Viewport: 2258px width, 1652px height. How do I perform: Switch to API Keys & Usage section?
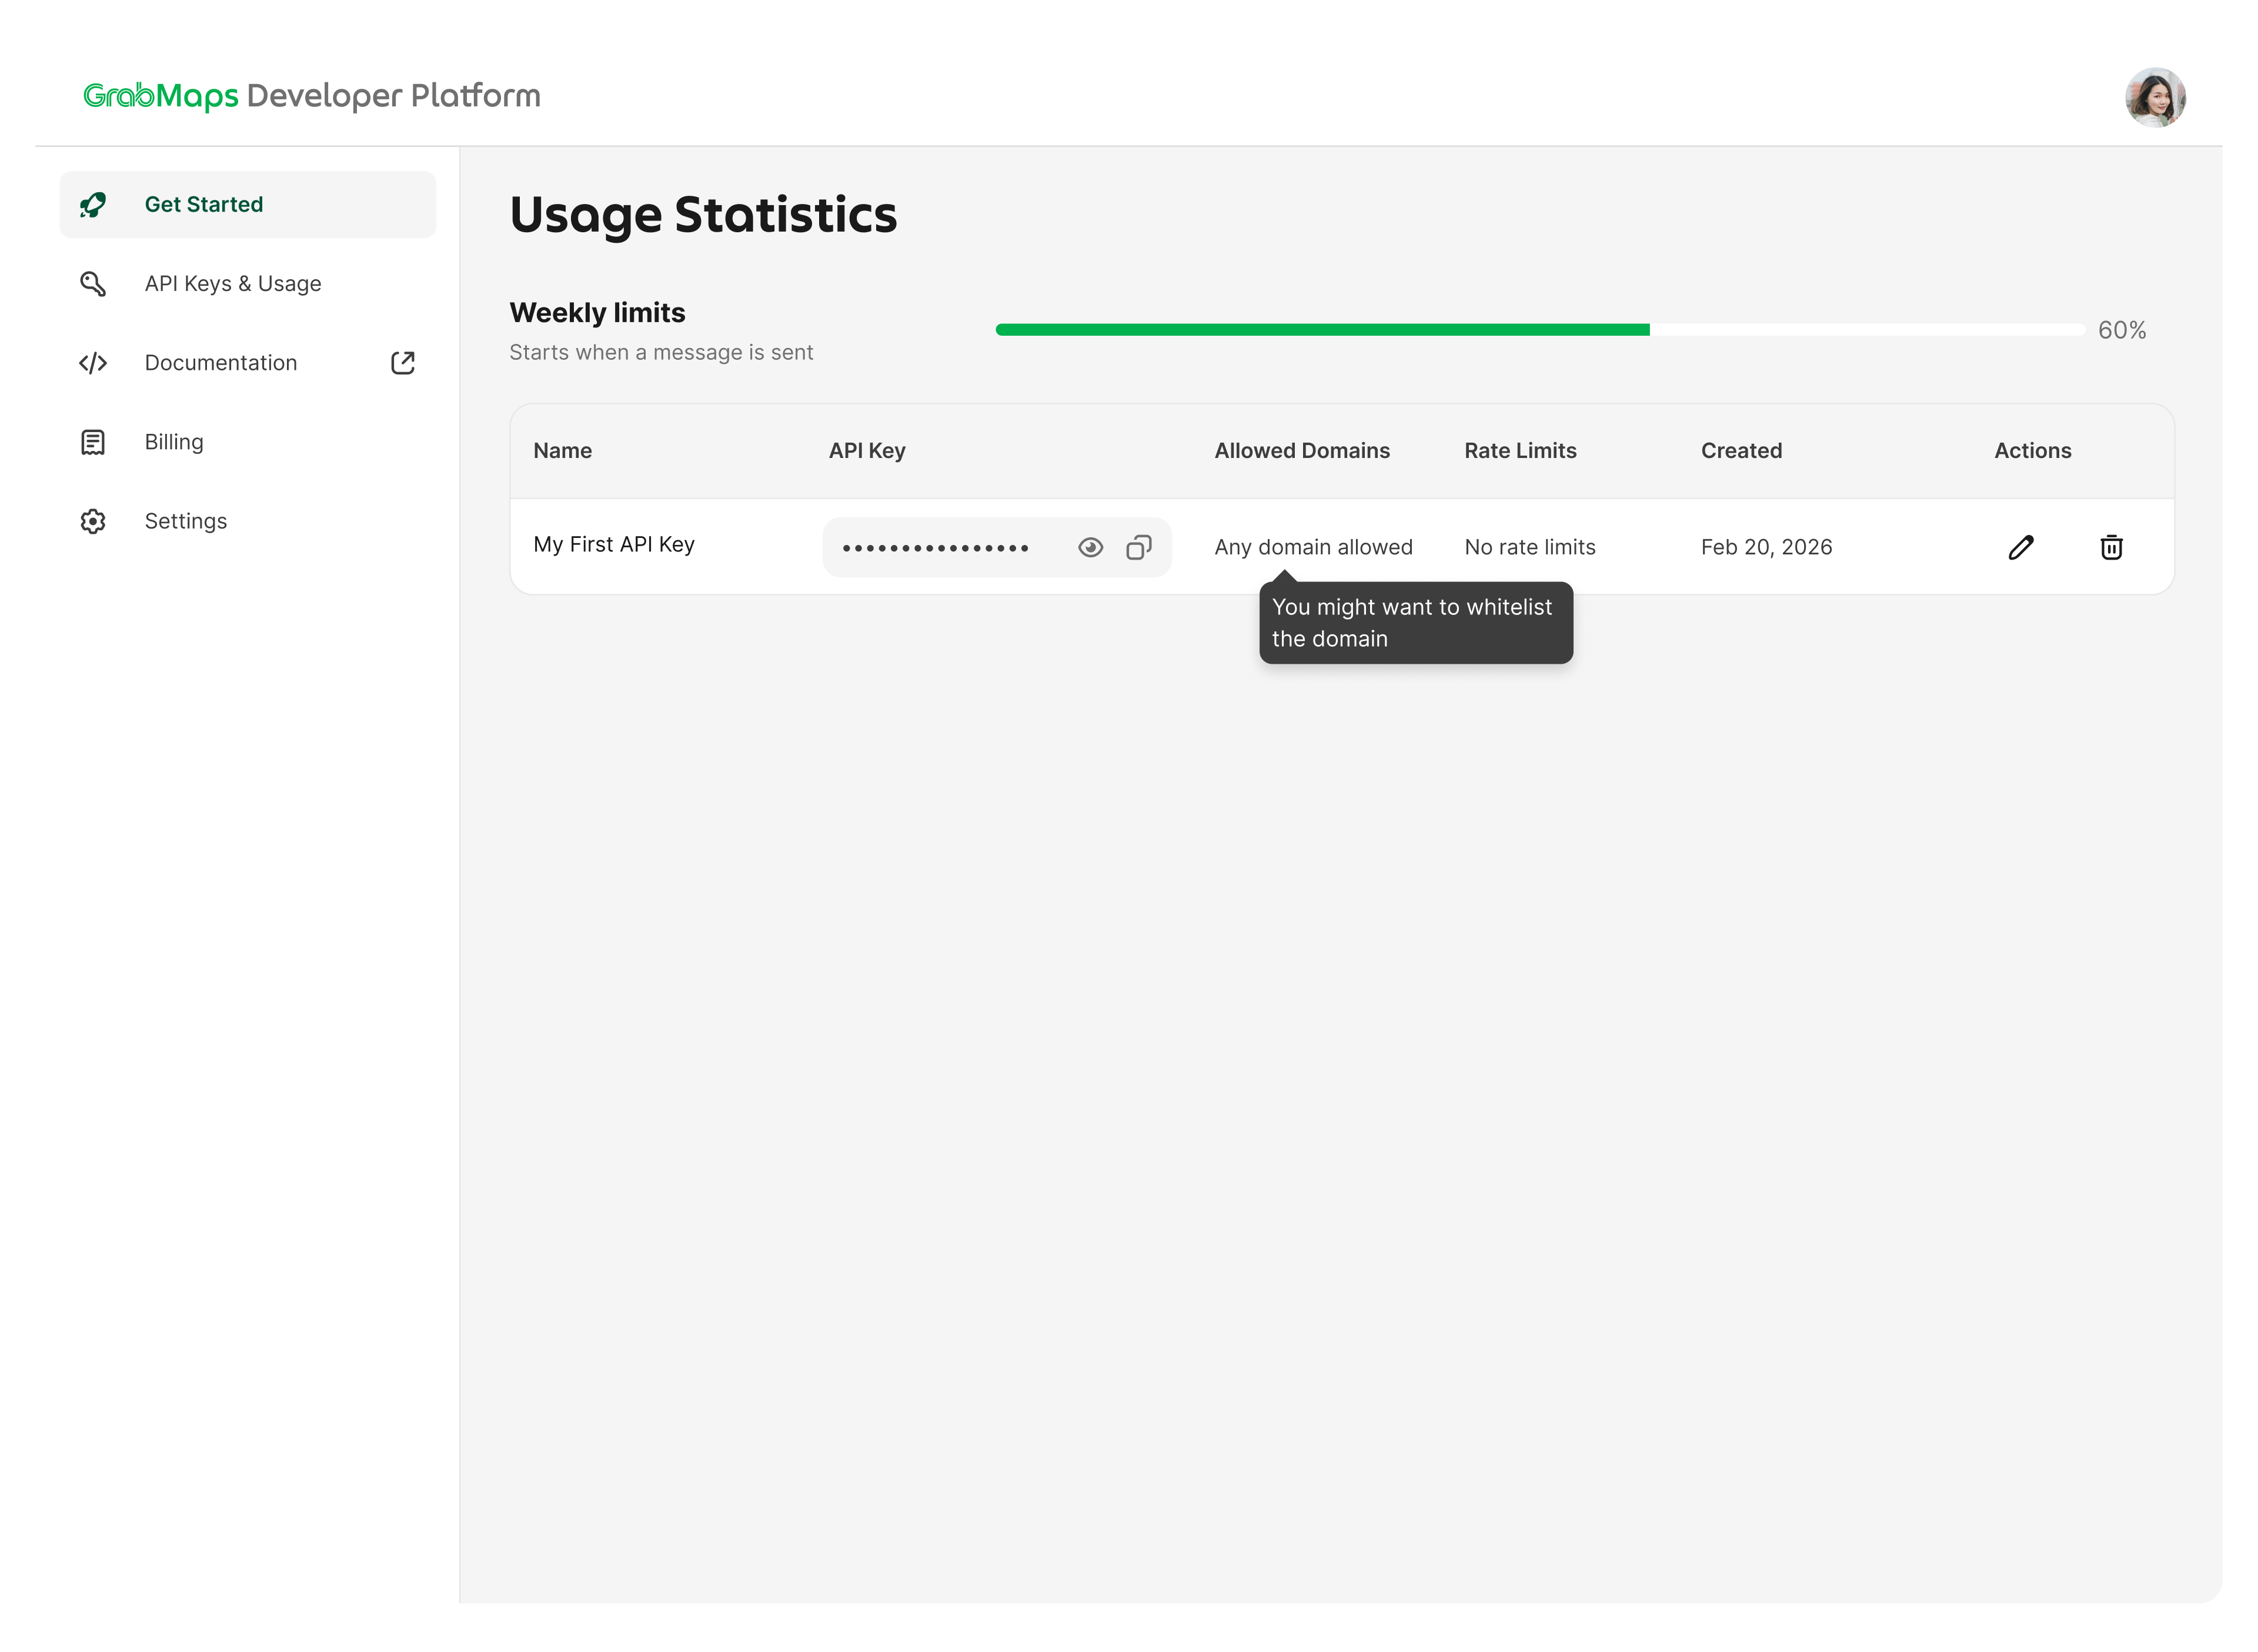(x=233, y=283)
